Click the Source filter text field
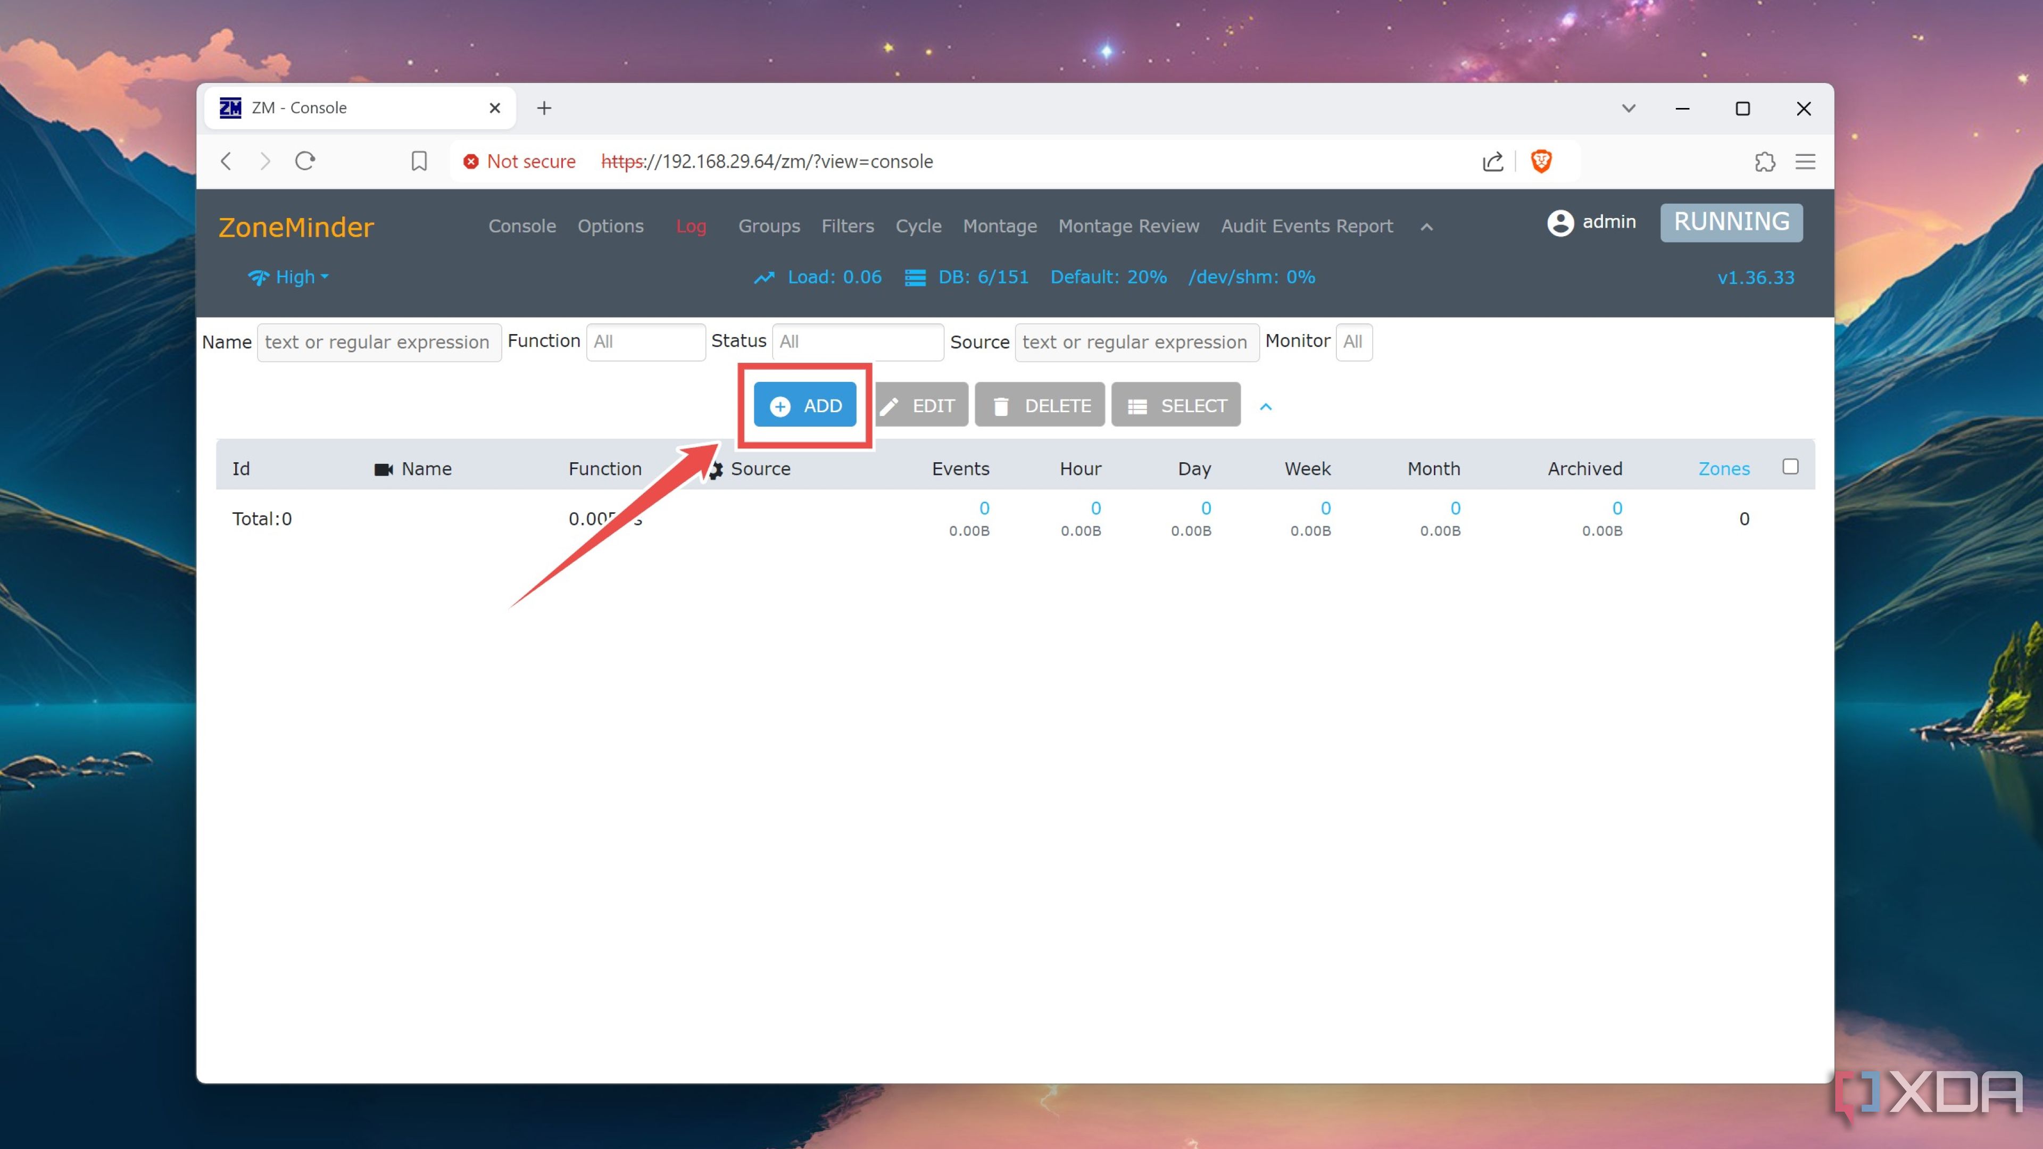Image resolution: width=2043 pixels, height=1149 pixels. 1136,342
